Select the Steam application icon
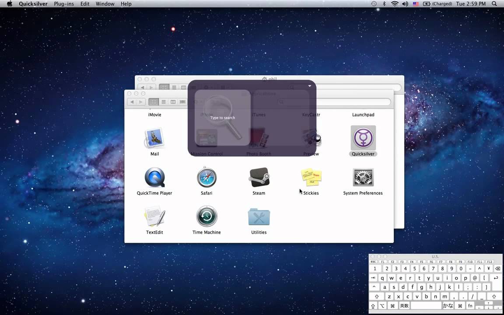This screenshot has width=504, height=315. 259,178
